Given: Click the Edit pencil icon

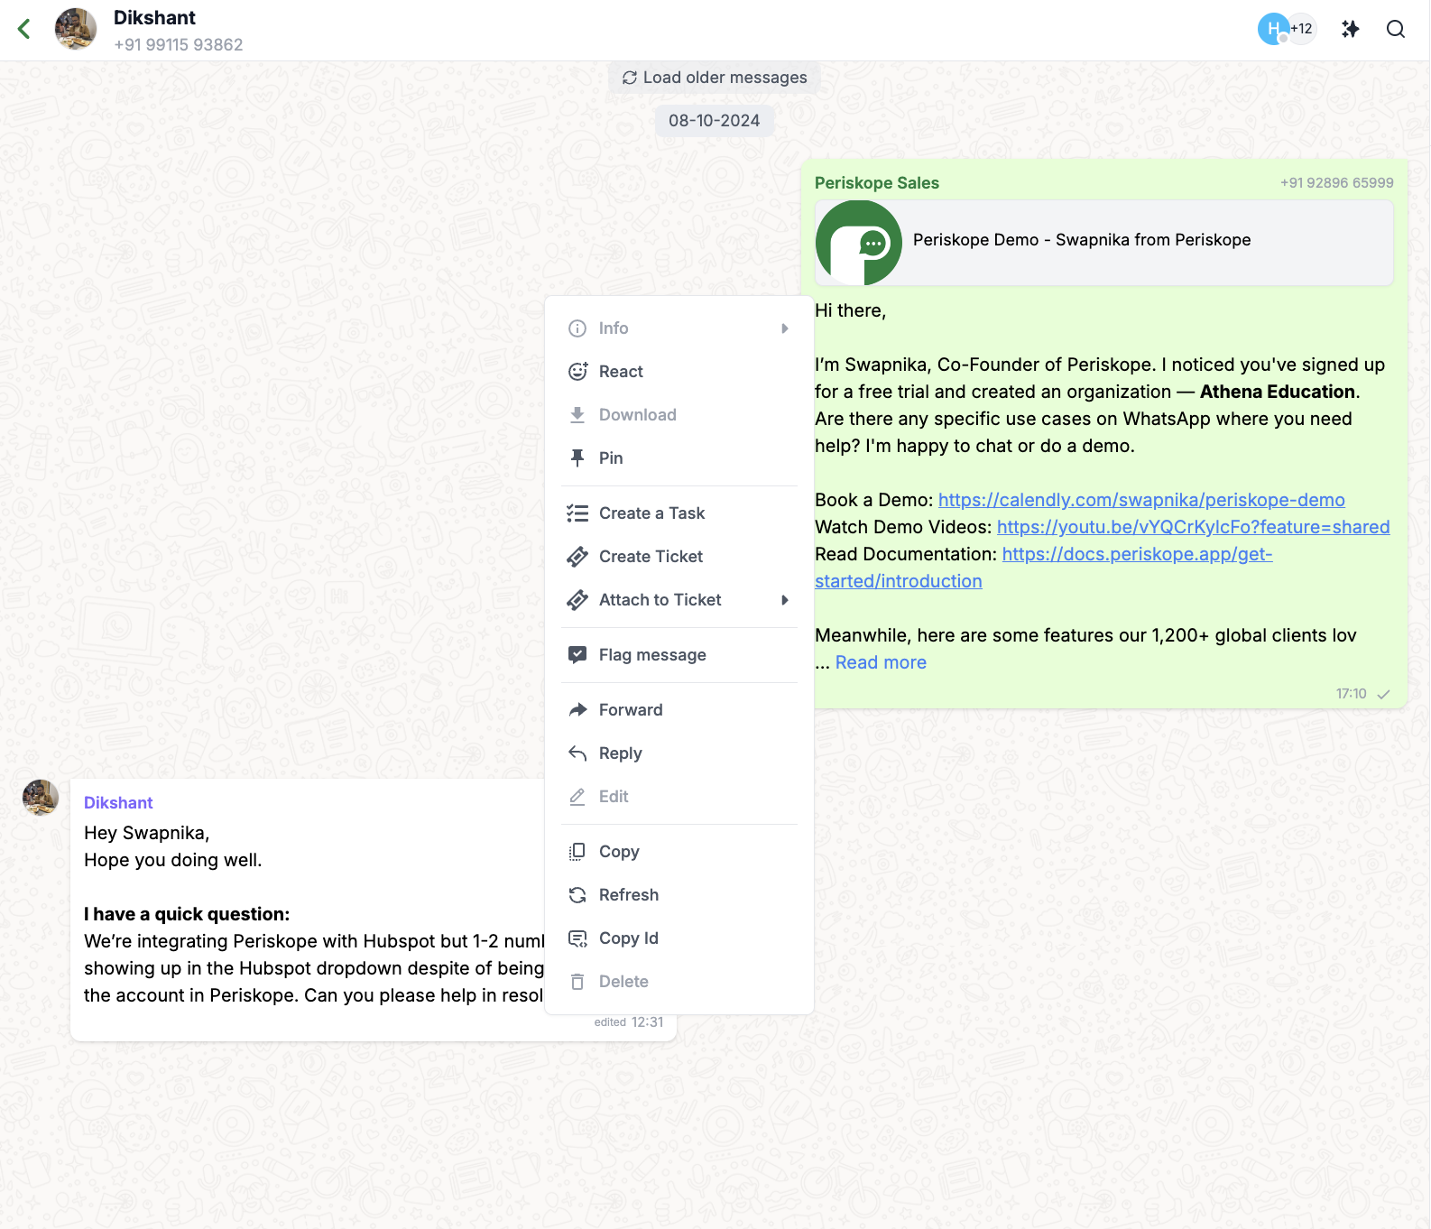Looking at the screenshot, I should point(577,797).
